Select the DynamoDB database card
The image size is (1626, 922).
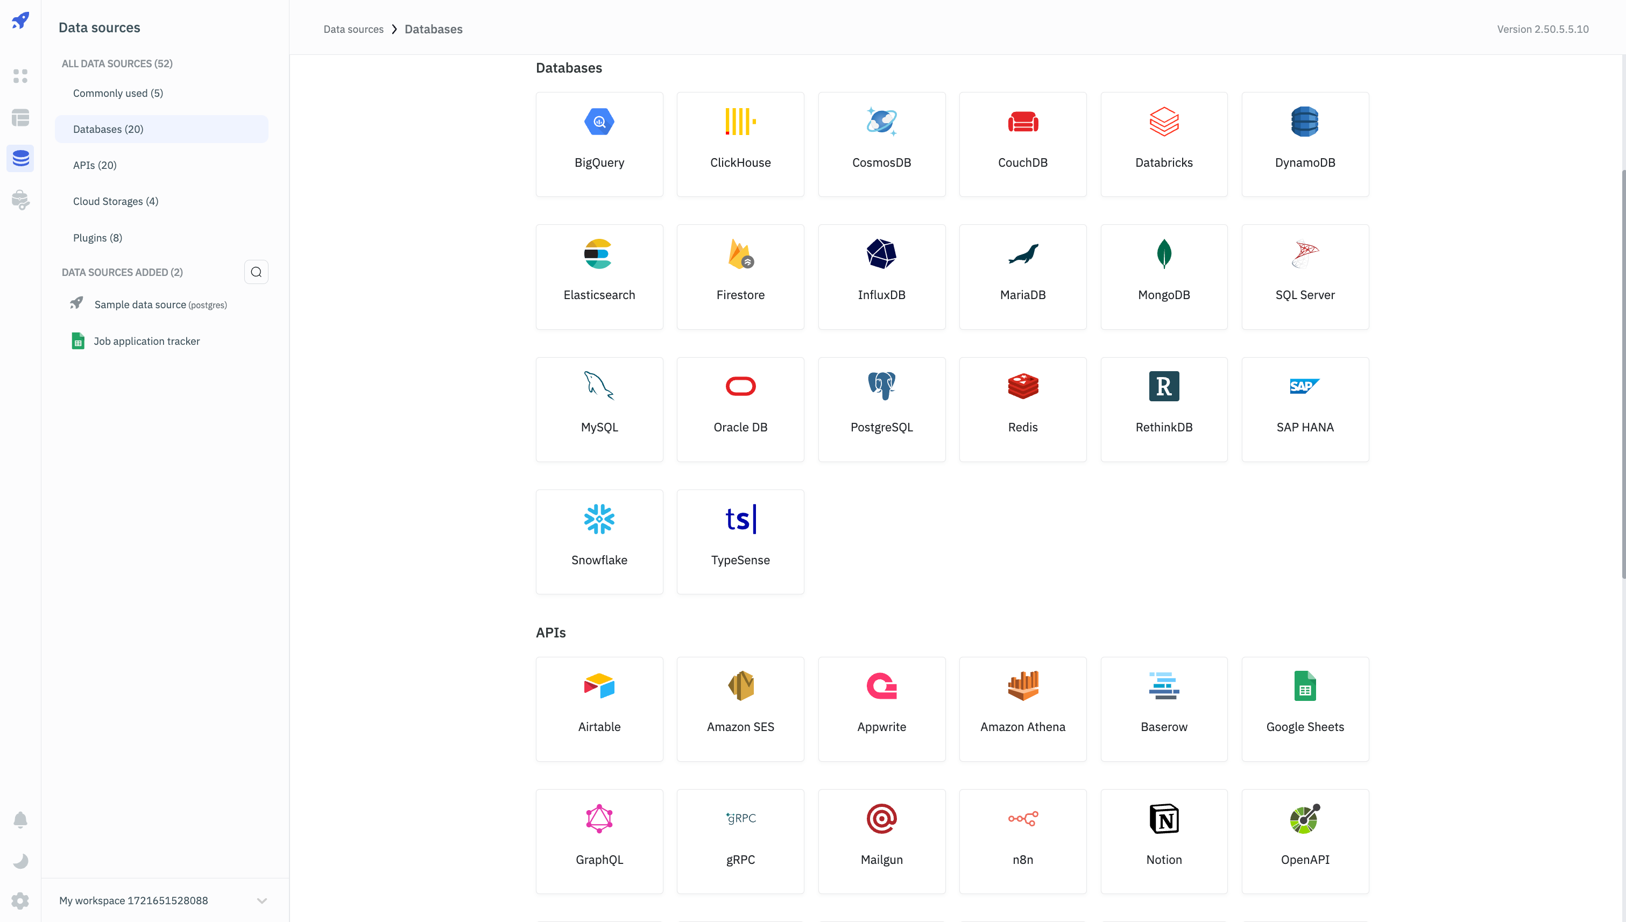click(x=1305, y=144)
